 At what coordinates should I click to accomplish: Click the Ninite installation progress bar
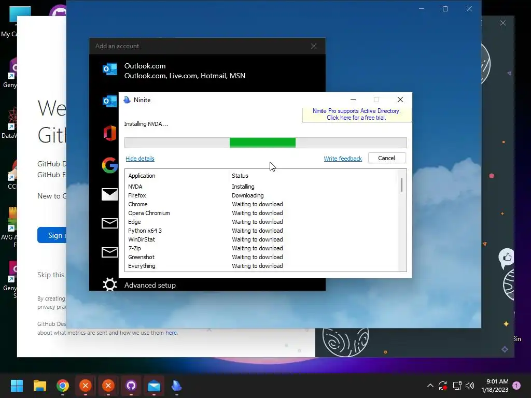265,143
